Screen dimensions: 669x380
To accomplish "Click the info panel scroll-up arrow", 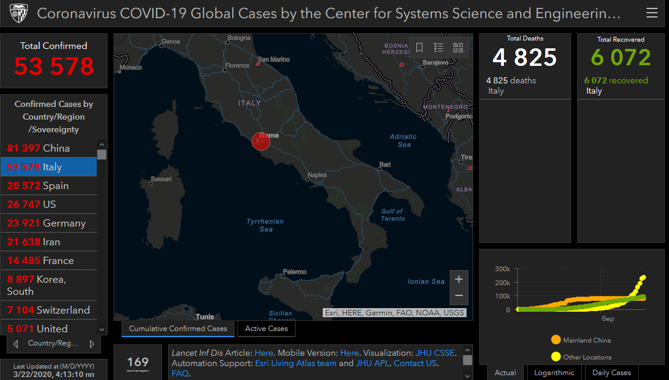I will coord(468,350).
